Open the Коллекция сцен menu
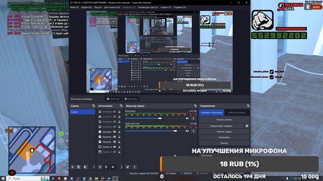This screenshot has width=323, height=181. click(x=148, y=7)
